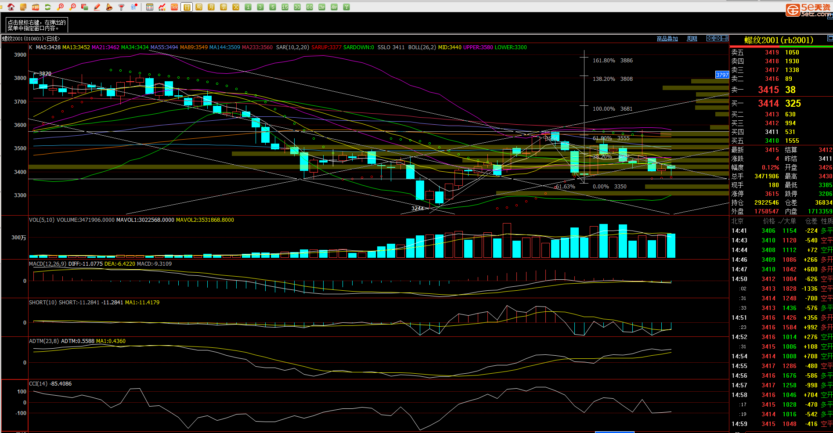Click the 卖一 price 3415

pos(768,90)
